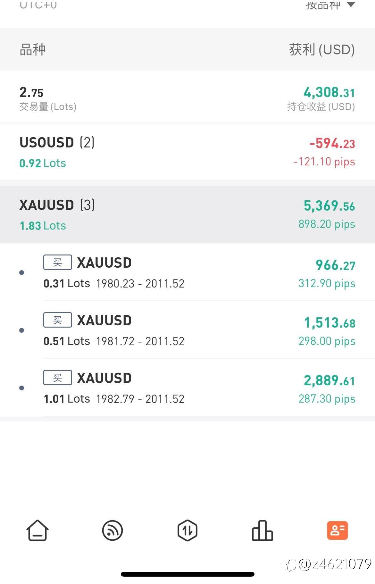Tap the iOS home indicator bar
The height and width of the screenshot is (584, 375).
point(188,574)
